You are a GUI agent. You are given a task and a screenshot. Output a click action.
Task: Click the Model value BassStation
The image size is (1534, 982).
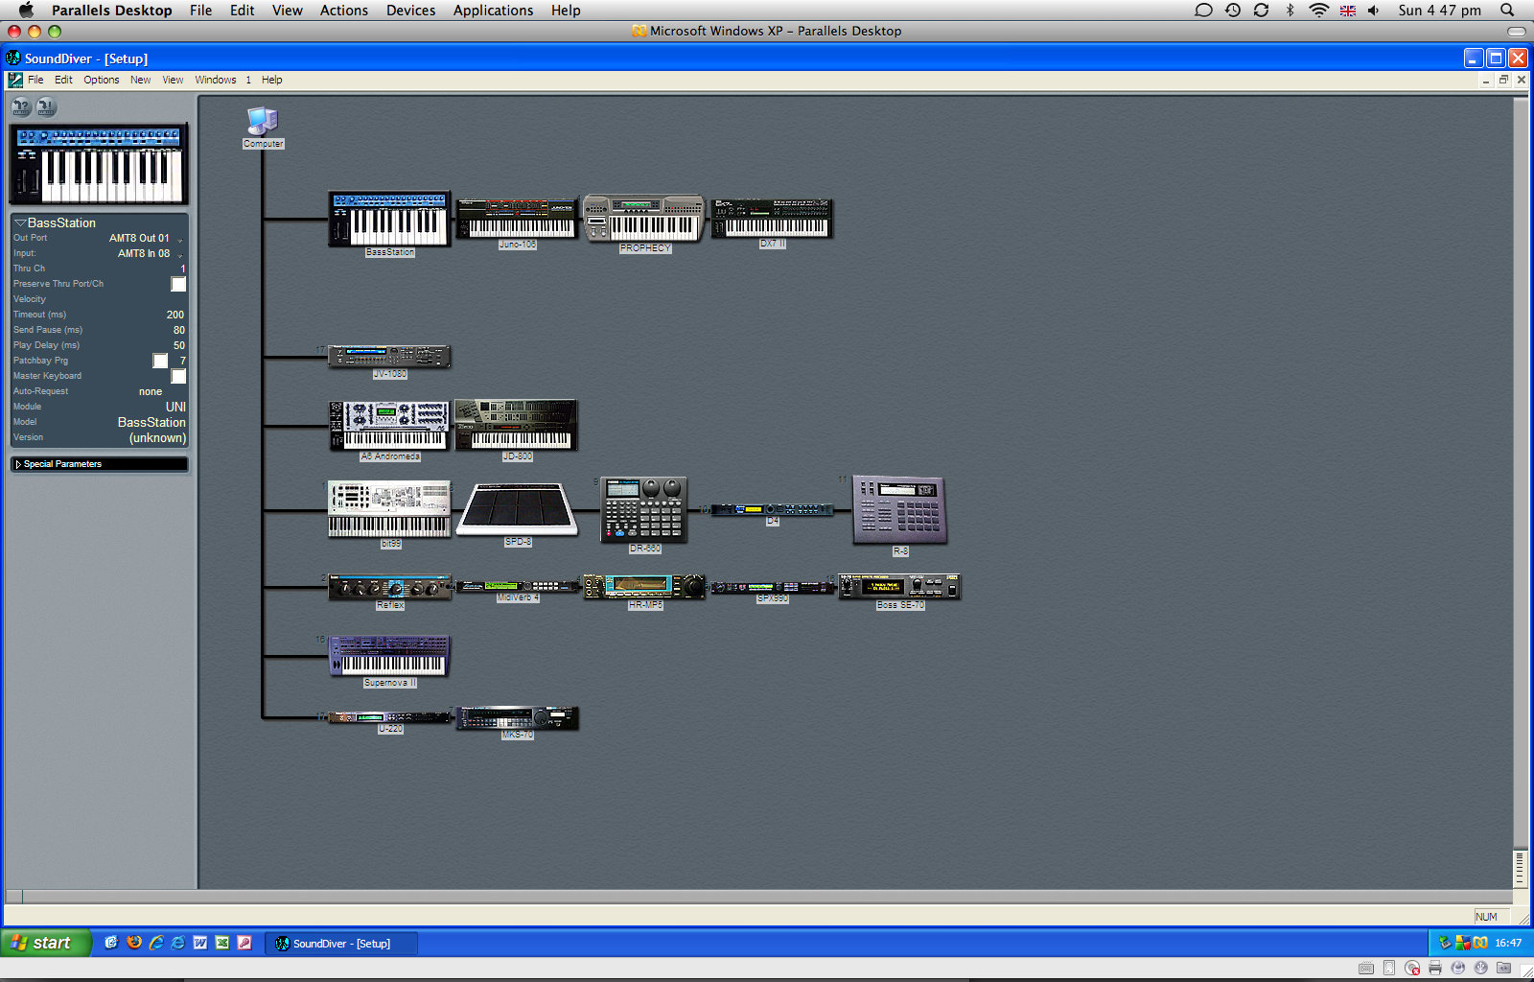click(151, 422)
